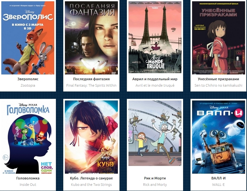The height and width of the screenshot is (191, 247).
Task: Click the Зверополис title link
Action: 28,79
